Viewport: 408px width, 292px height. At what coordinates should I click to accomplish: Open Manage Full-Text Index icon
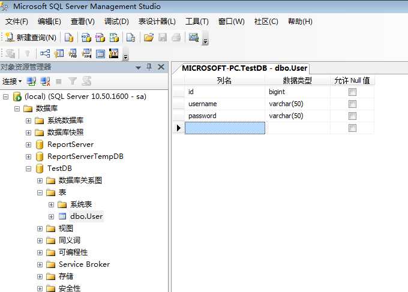[x=73, y=54]
